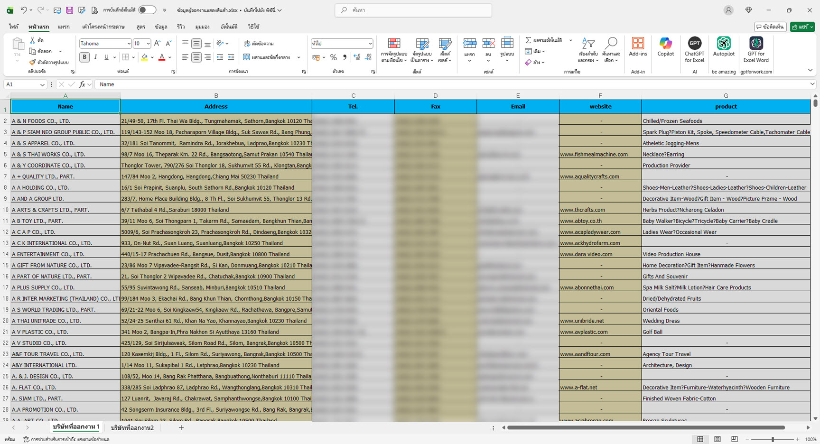820x444 pixels.
Task: Toggle the AutoSave switch
Action: click(x=147, y=10)
